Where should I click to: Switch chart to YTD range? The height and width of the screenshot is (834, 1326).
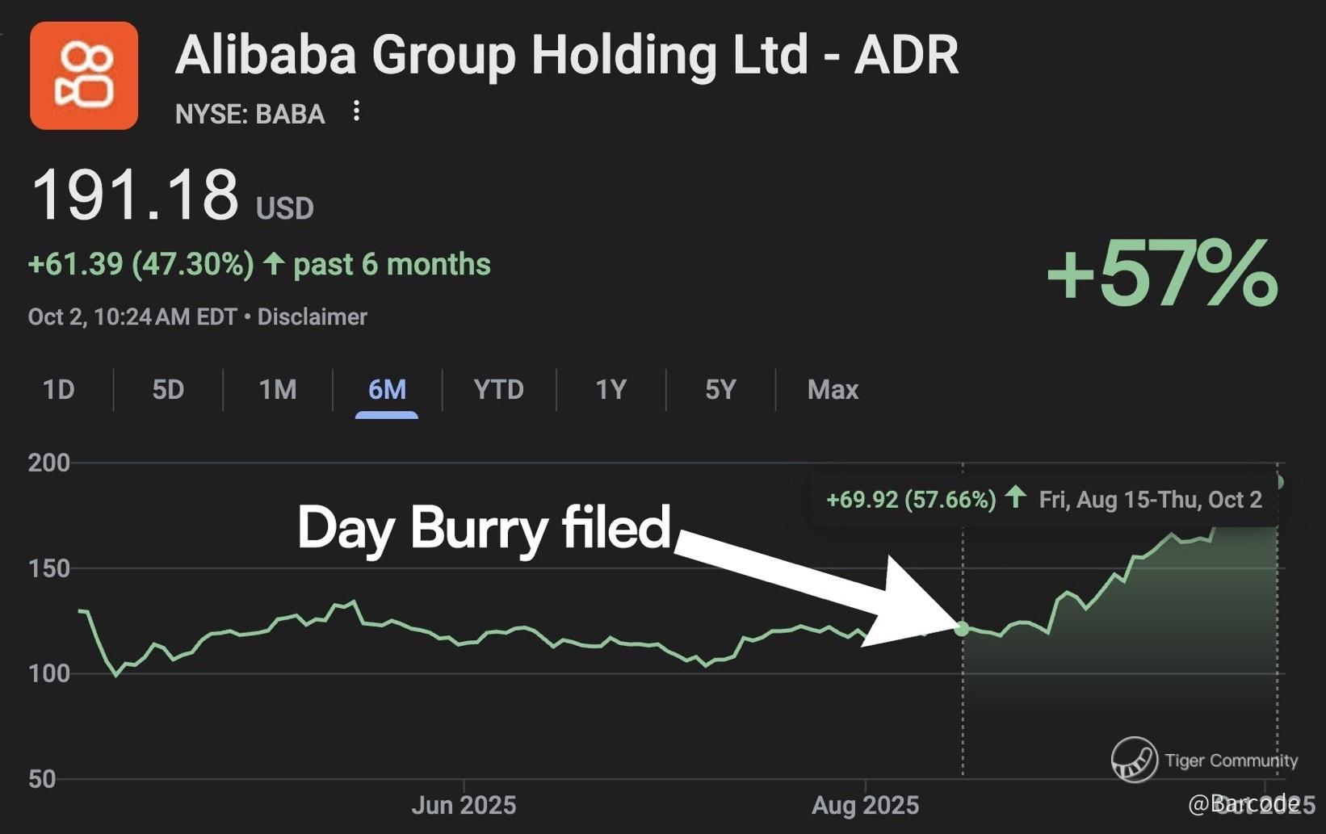498,390
